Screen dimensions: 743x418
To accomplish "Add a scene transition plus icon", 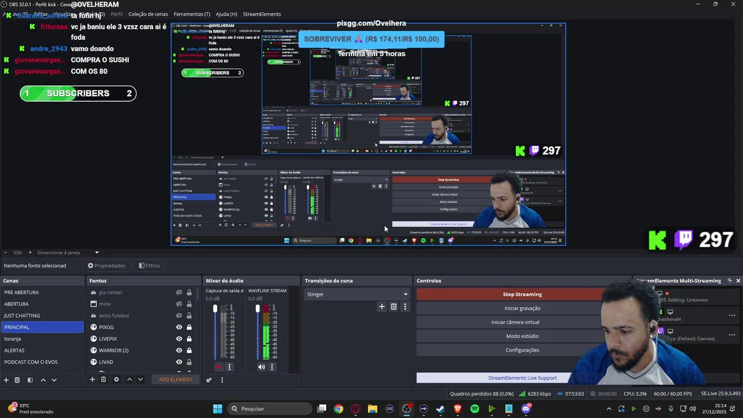I will [381, 307].
